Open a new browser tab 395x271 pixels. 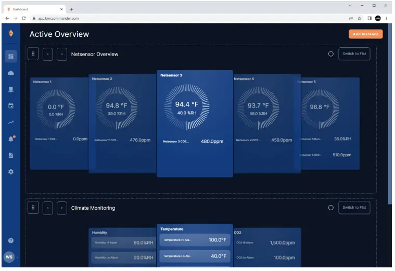pyautogui.click(x=71, y=9)
